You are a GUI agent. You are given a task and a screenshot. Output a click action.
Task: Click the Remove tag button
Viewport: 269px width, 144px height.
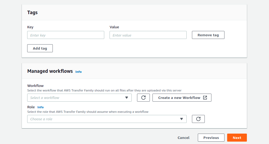coord(208,35)
